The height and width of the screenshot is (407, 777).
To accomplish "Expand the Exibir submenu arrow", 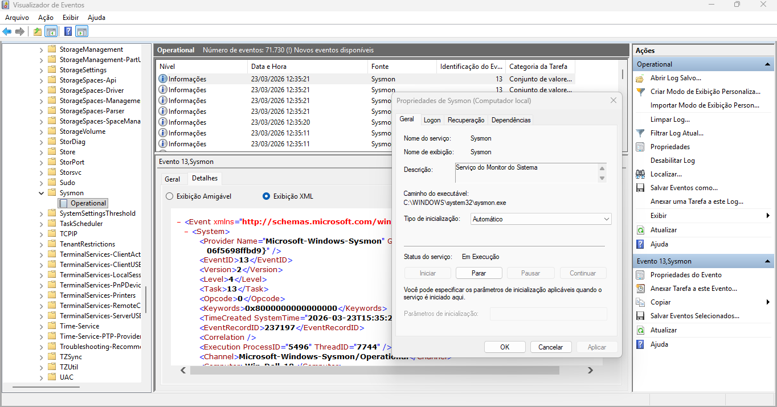I will click(767, 215).
